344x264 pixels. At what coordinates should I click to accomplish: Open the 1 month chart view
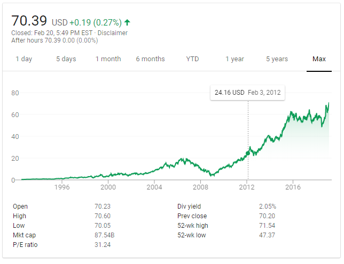[108, 59]
